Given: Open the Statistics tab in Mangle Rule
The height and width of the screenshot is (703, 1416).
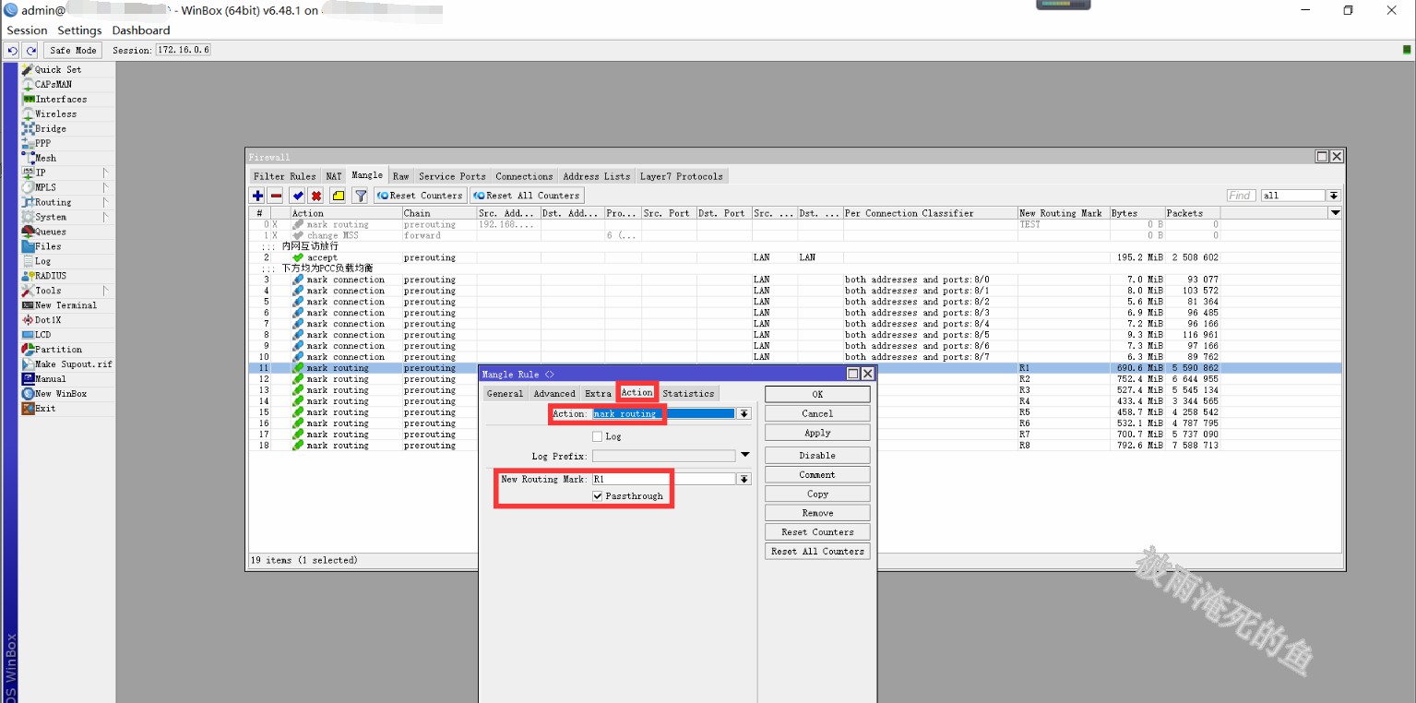Looking at the screenshot, I should coord(688,394).
